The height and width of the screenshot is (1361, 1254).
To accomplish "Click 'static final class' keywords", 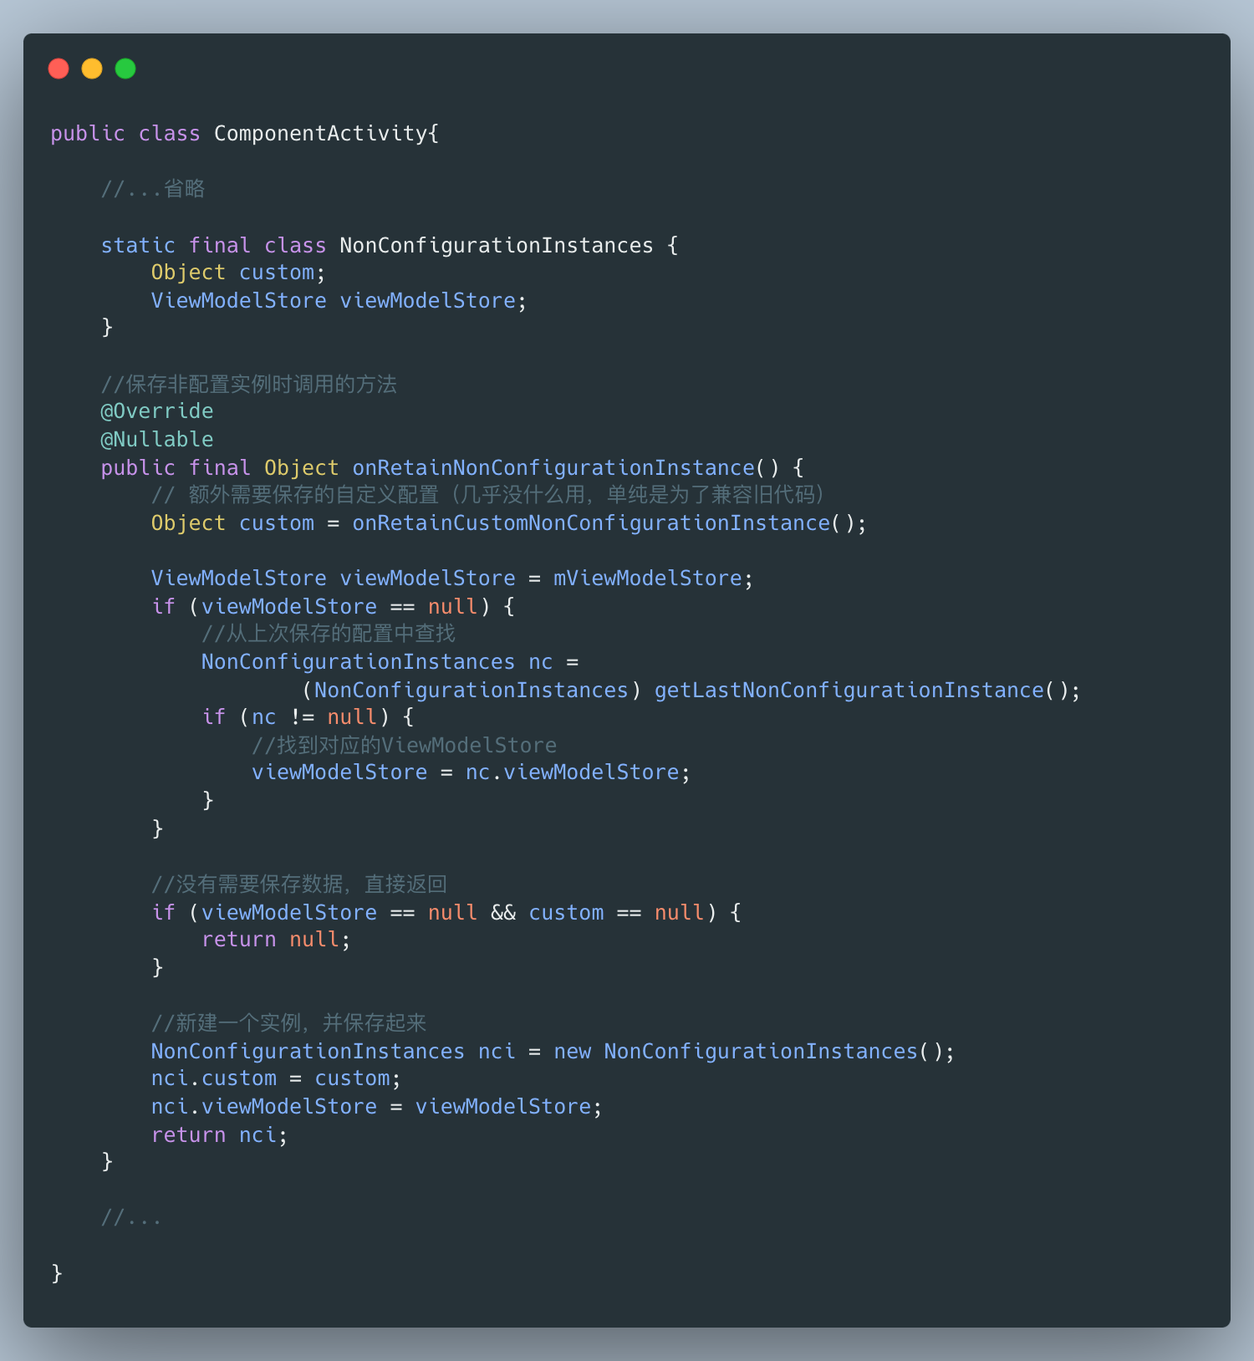I will [x=213, y=246].
